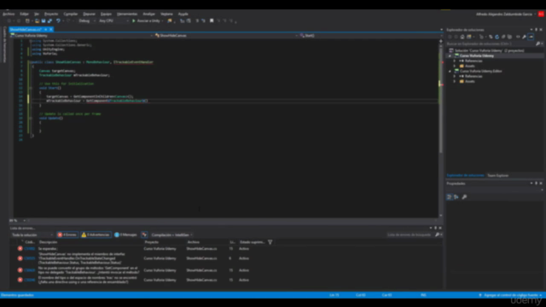Expand Assets under Curso Vuforia Udemy

pos(455,66)
